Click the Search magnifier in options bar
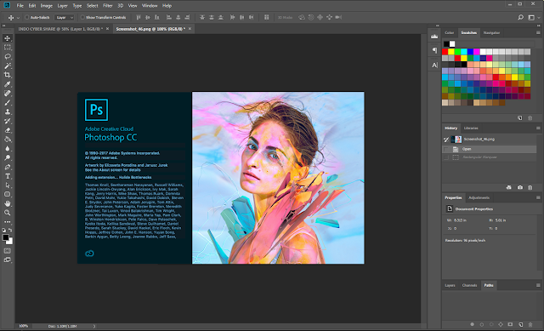Viewport: 544px width, 331px height. pos(520,17)
